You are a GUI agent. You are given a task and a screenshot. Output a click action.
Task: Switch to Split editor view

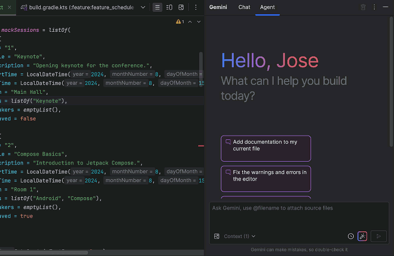tap(169, 7)
